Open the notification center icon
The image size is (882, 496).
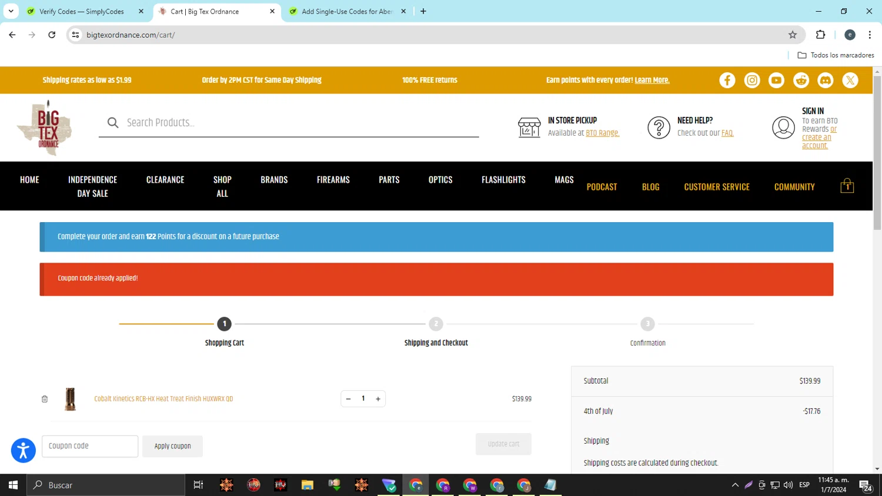(865, 485)
